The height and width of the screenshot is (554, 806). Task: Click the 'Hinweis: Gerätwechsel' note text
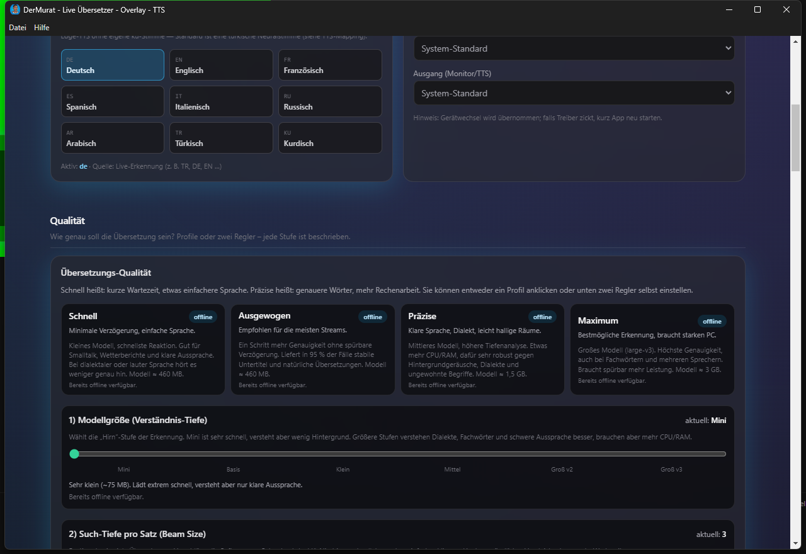tap(538, 118)
